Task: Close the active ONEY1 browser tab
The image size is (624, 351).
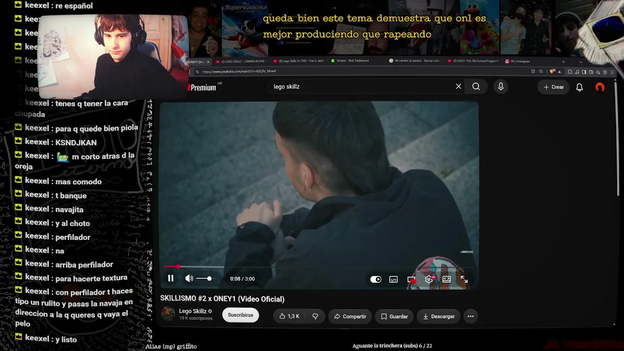Action: click(x=208, y=62)
